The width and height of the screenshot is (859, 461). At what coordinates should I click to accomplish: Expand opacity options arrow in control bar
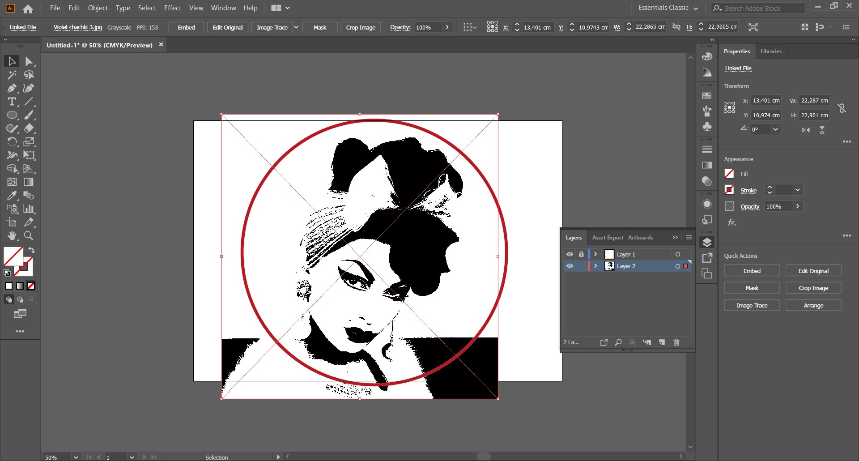coord(447,27)
